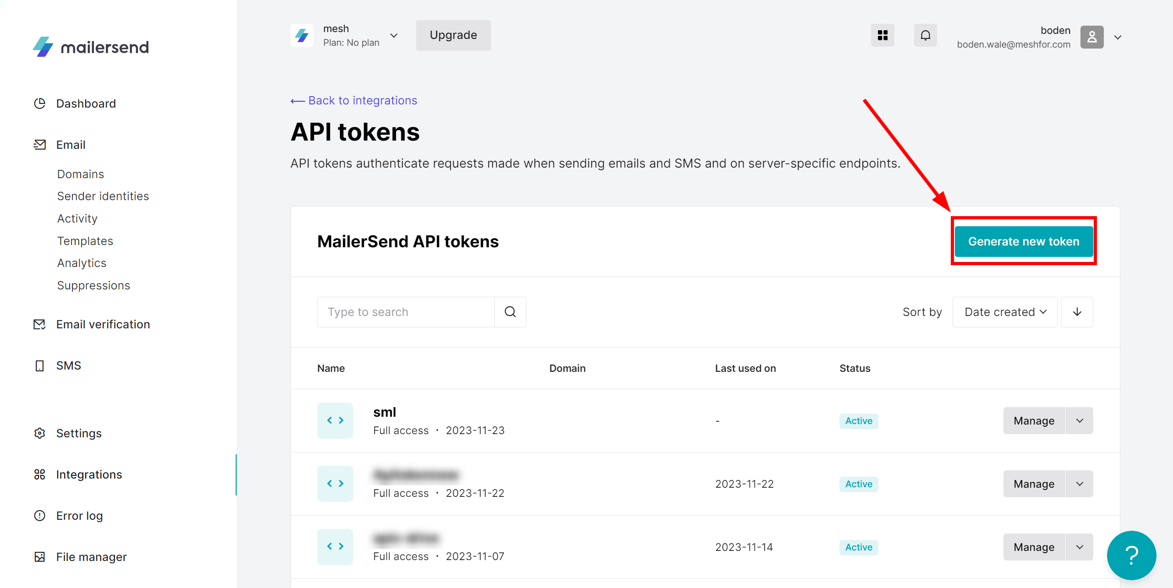Expand Manage options for sml token

1080,420
